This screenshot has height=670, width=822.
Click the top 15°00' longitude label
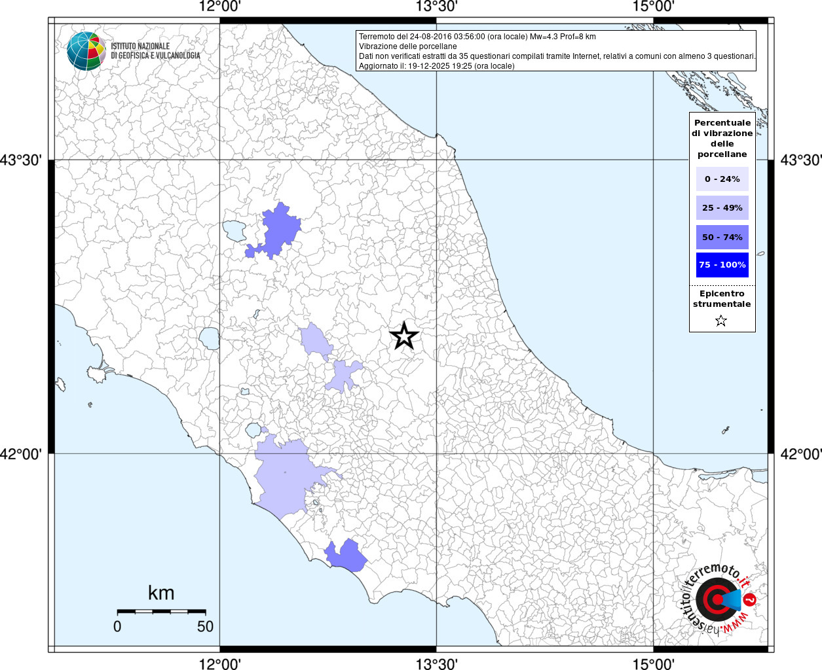pyautogui.click(x=653, y=7)
